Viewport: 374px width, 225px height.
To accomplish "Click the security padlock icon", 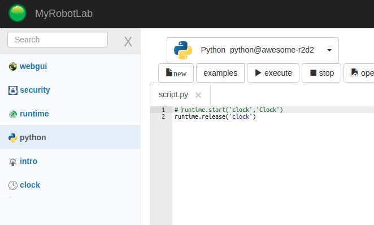I will 13,90.
